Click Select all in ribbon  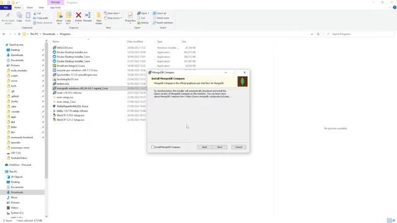159,13
